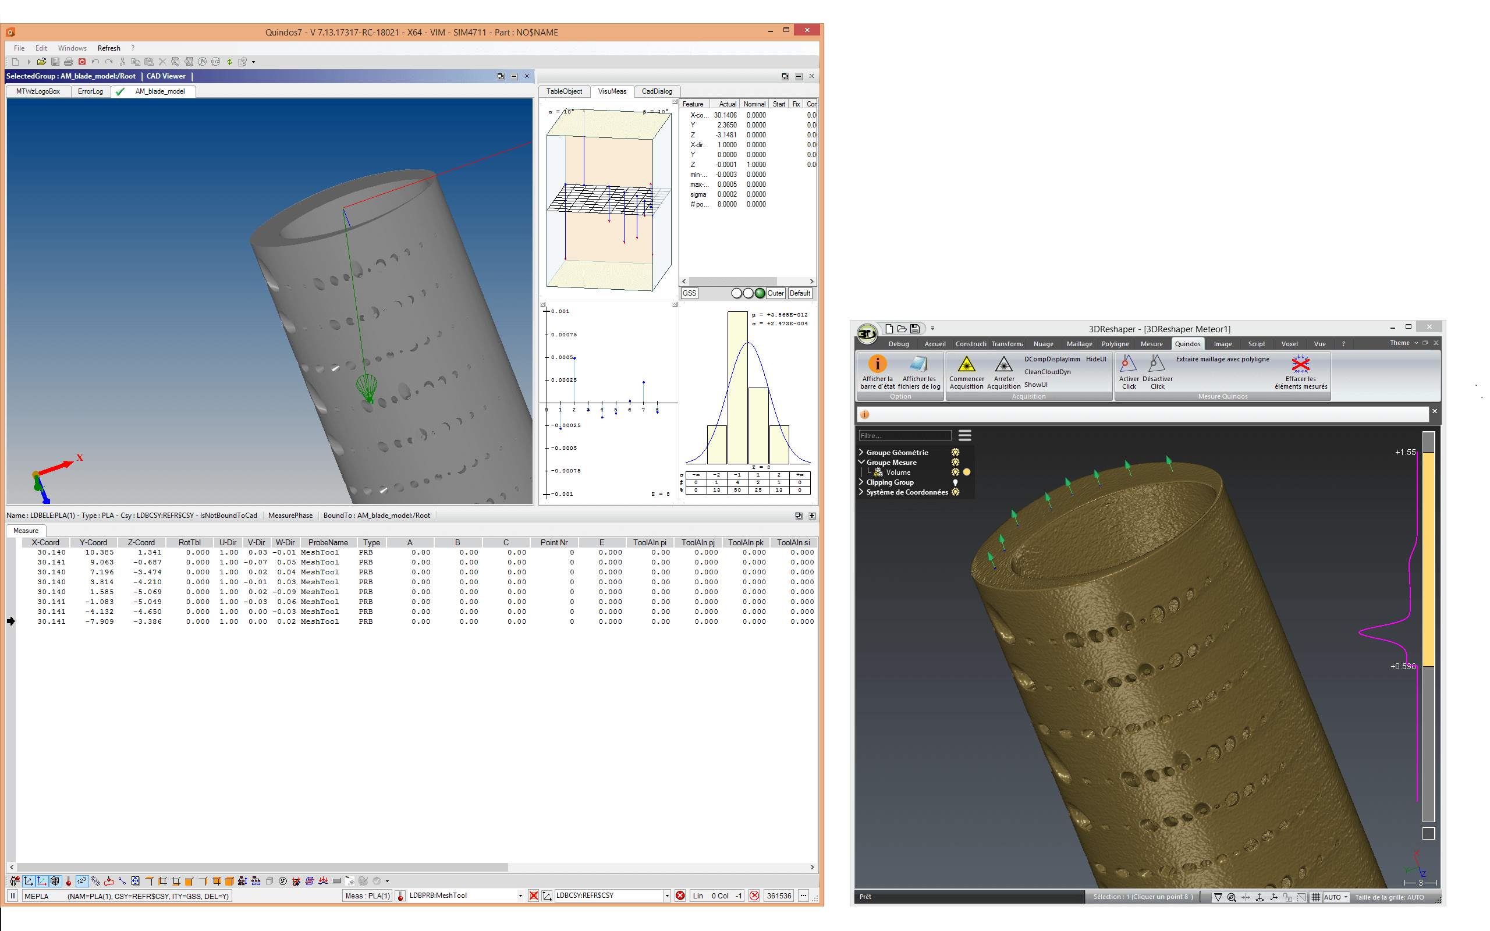Click CleanCloudDyn in Acquisition group
The image size is (1490, 931).
click(x=1047, y=372)
